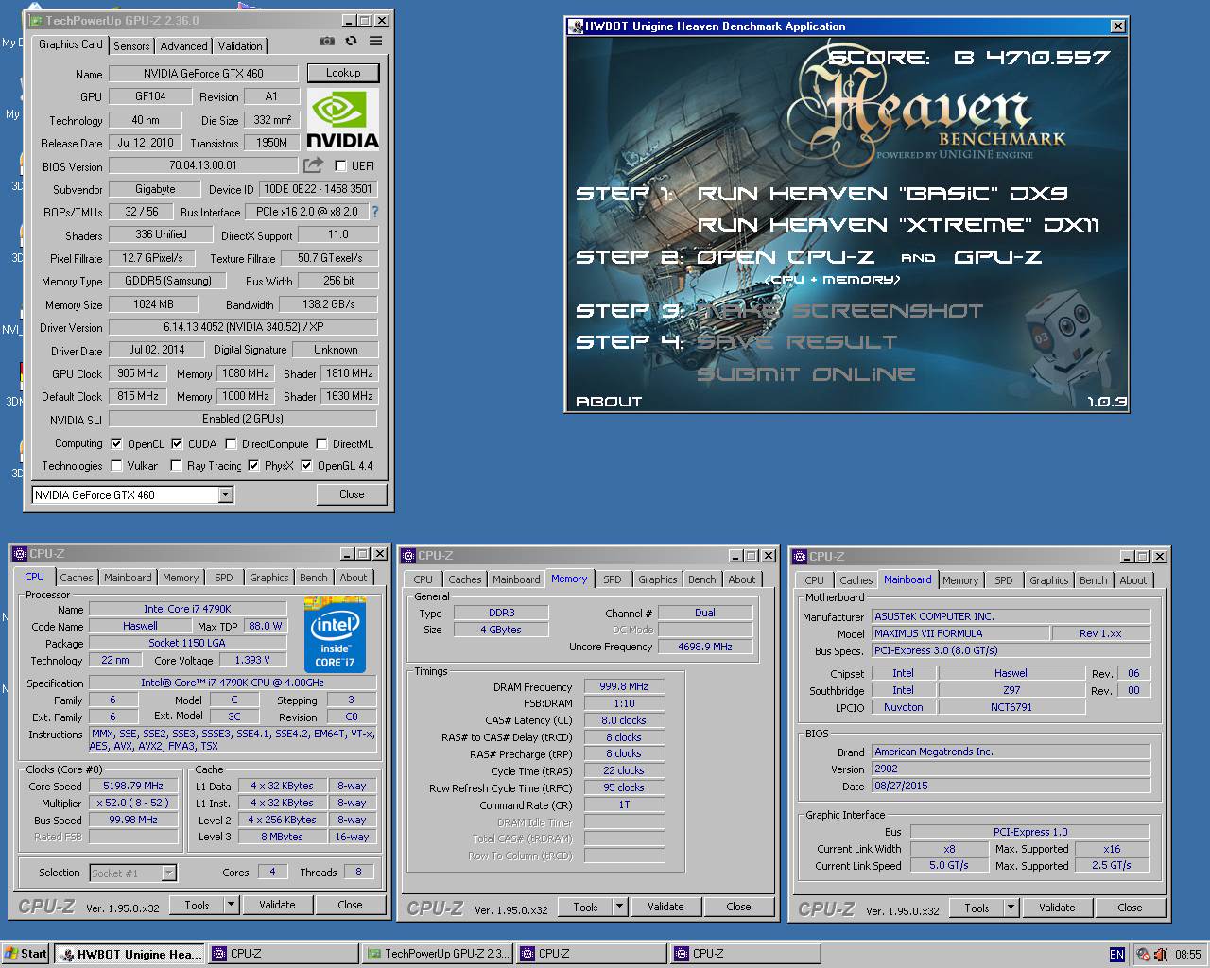This screenshot has height=968, width=1210.
Task: Toggle the Vulkan checkbox
Action: [x=116, y=465]
